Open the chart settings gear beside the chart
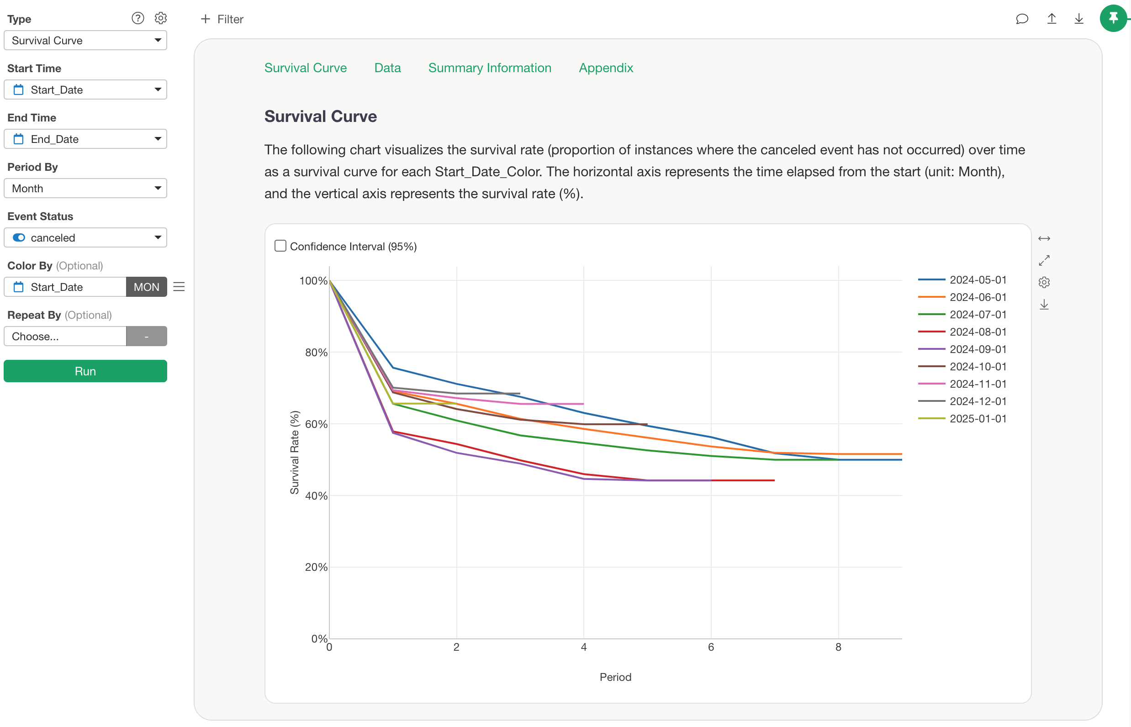This screenshot has height=727, width=1131. coord(1045,282)
